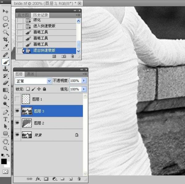The image size is (185, 184).
Task: Swap foreground and background colors
Action: (8, 155)
